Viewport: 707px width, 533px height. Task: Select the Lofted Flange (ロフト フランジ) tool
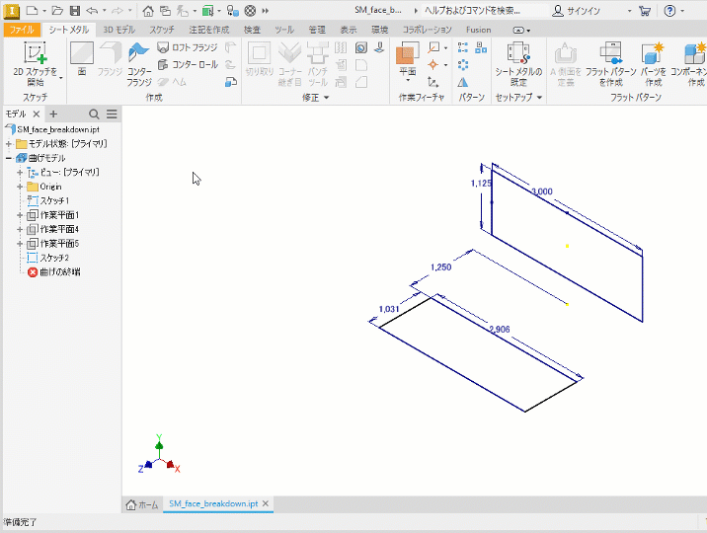188,47
